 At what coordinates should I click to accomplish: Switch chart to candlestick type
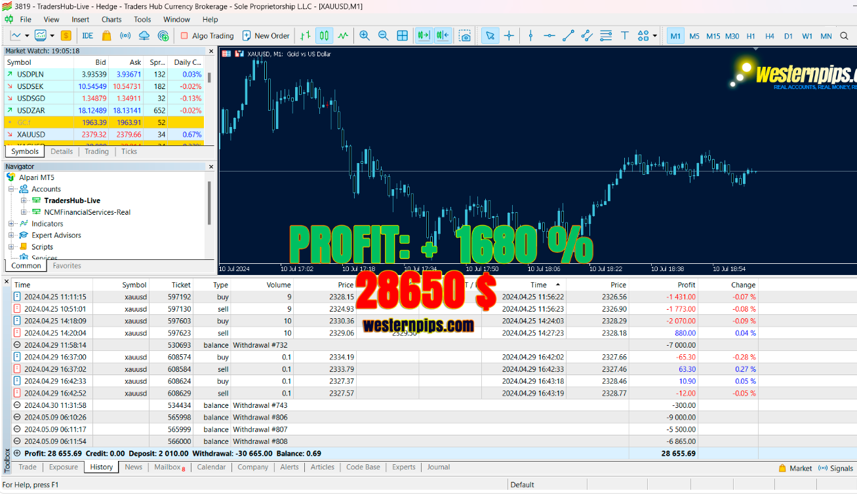324,35
